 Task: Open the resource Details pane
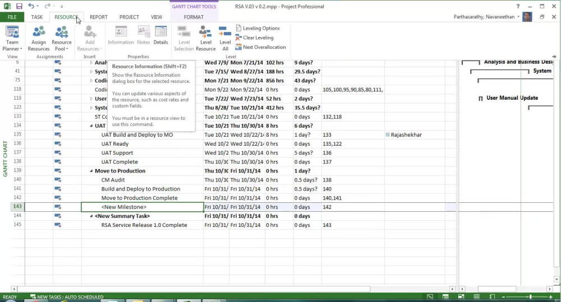pyautogui.click(x=160, y=35)
